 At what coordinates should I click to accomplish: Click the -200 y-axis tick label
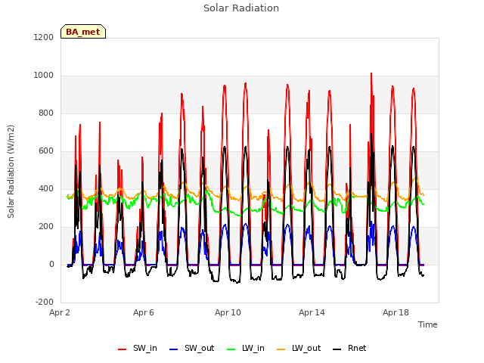[x=45, y=302]
